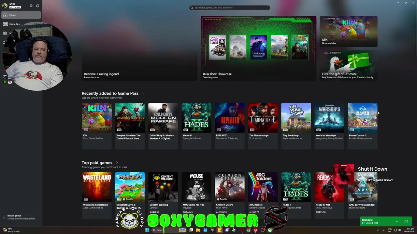Screen dimensions: 417x234
Task: Open REPLACED game tile
Action: coord(230,126)
